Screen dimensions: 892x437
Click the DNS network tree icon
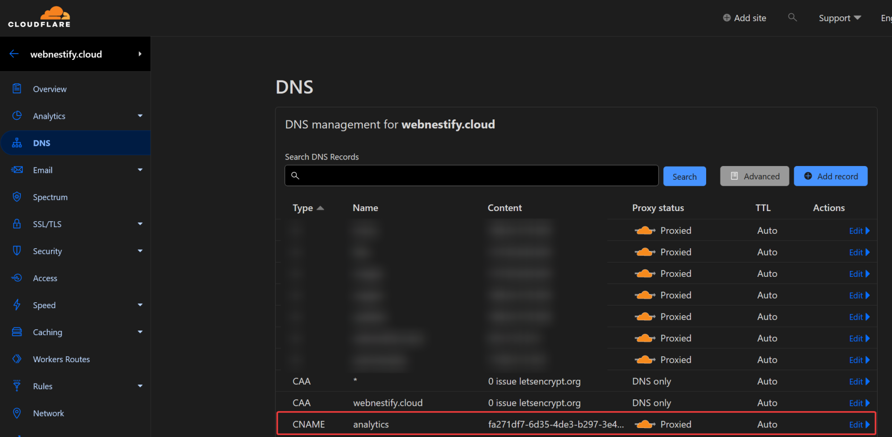pyautogui.click(x=17, y=143)
